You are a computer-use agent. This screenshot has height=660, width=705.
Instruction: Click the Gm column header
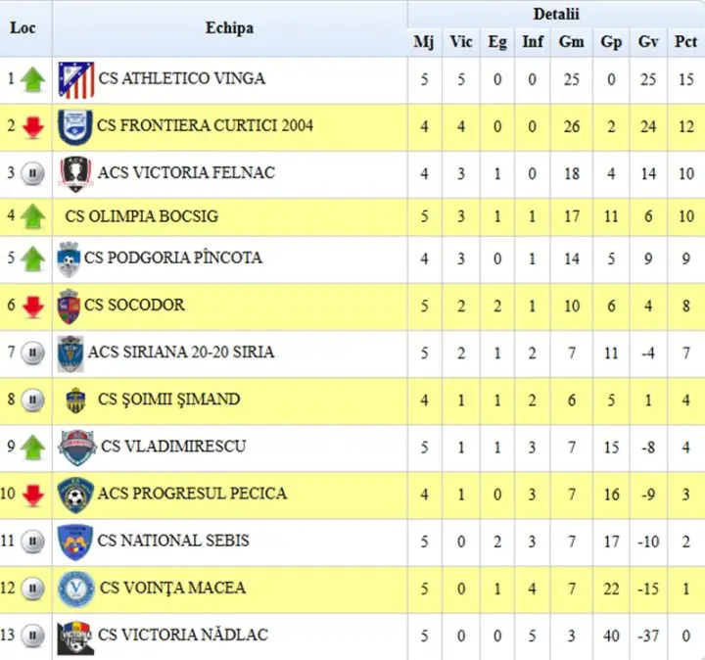pos(572,42)
